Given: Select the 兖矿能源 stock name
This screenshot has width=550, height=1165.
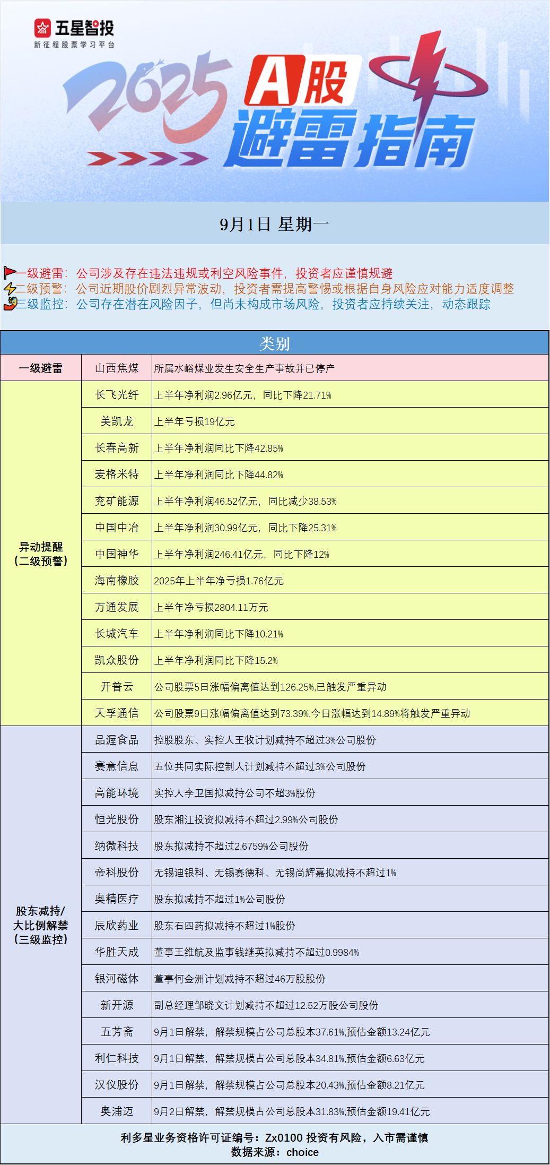Looking at the screenshot, I should (x=117, y=500).
